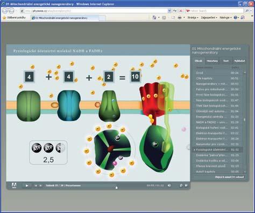The height and width of the screenshot is (213, 255).
Task: Select the Nanogenerátory slide entry at 00:53
Action: [218, 84]
